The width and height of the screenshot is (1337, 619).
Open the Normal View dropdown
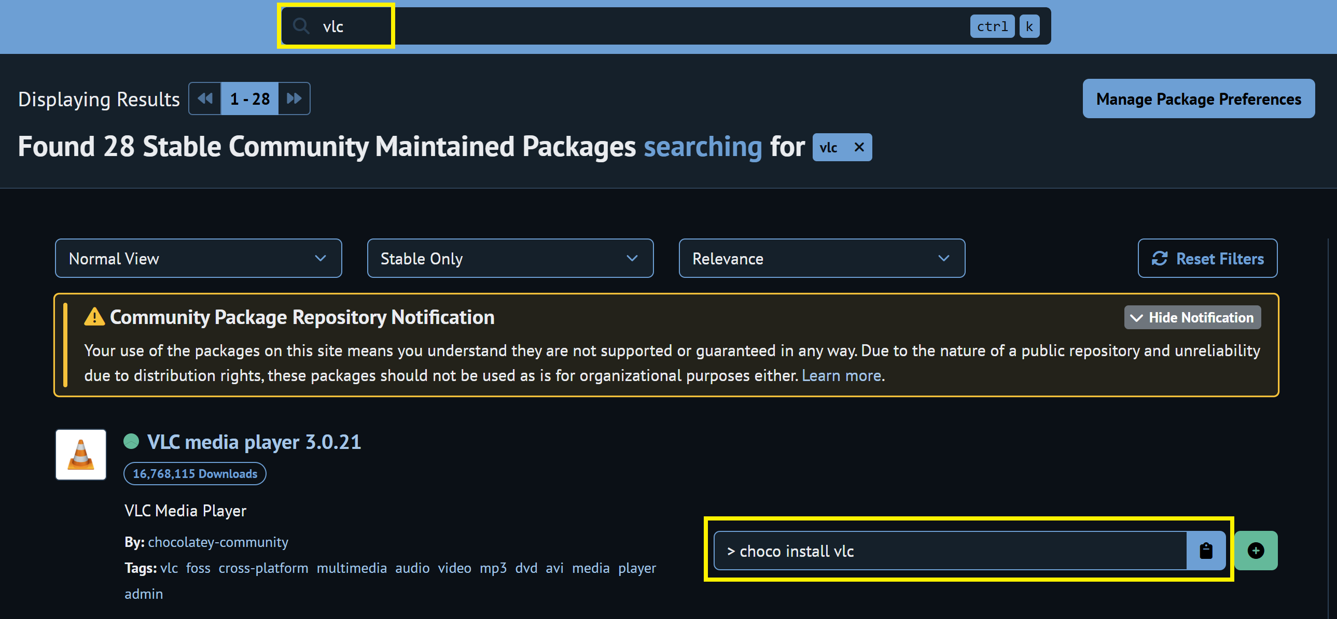[198, 258]
